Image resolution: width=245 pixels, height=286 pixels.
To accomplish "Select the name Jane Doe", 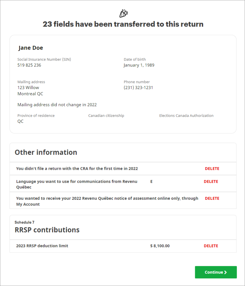I will point(31,48).
